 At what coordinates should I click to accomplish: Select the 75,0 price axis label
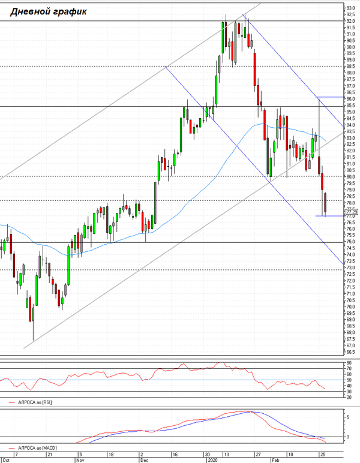(351, 242)
